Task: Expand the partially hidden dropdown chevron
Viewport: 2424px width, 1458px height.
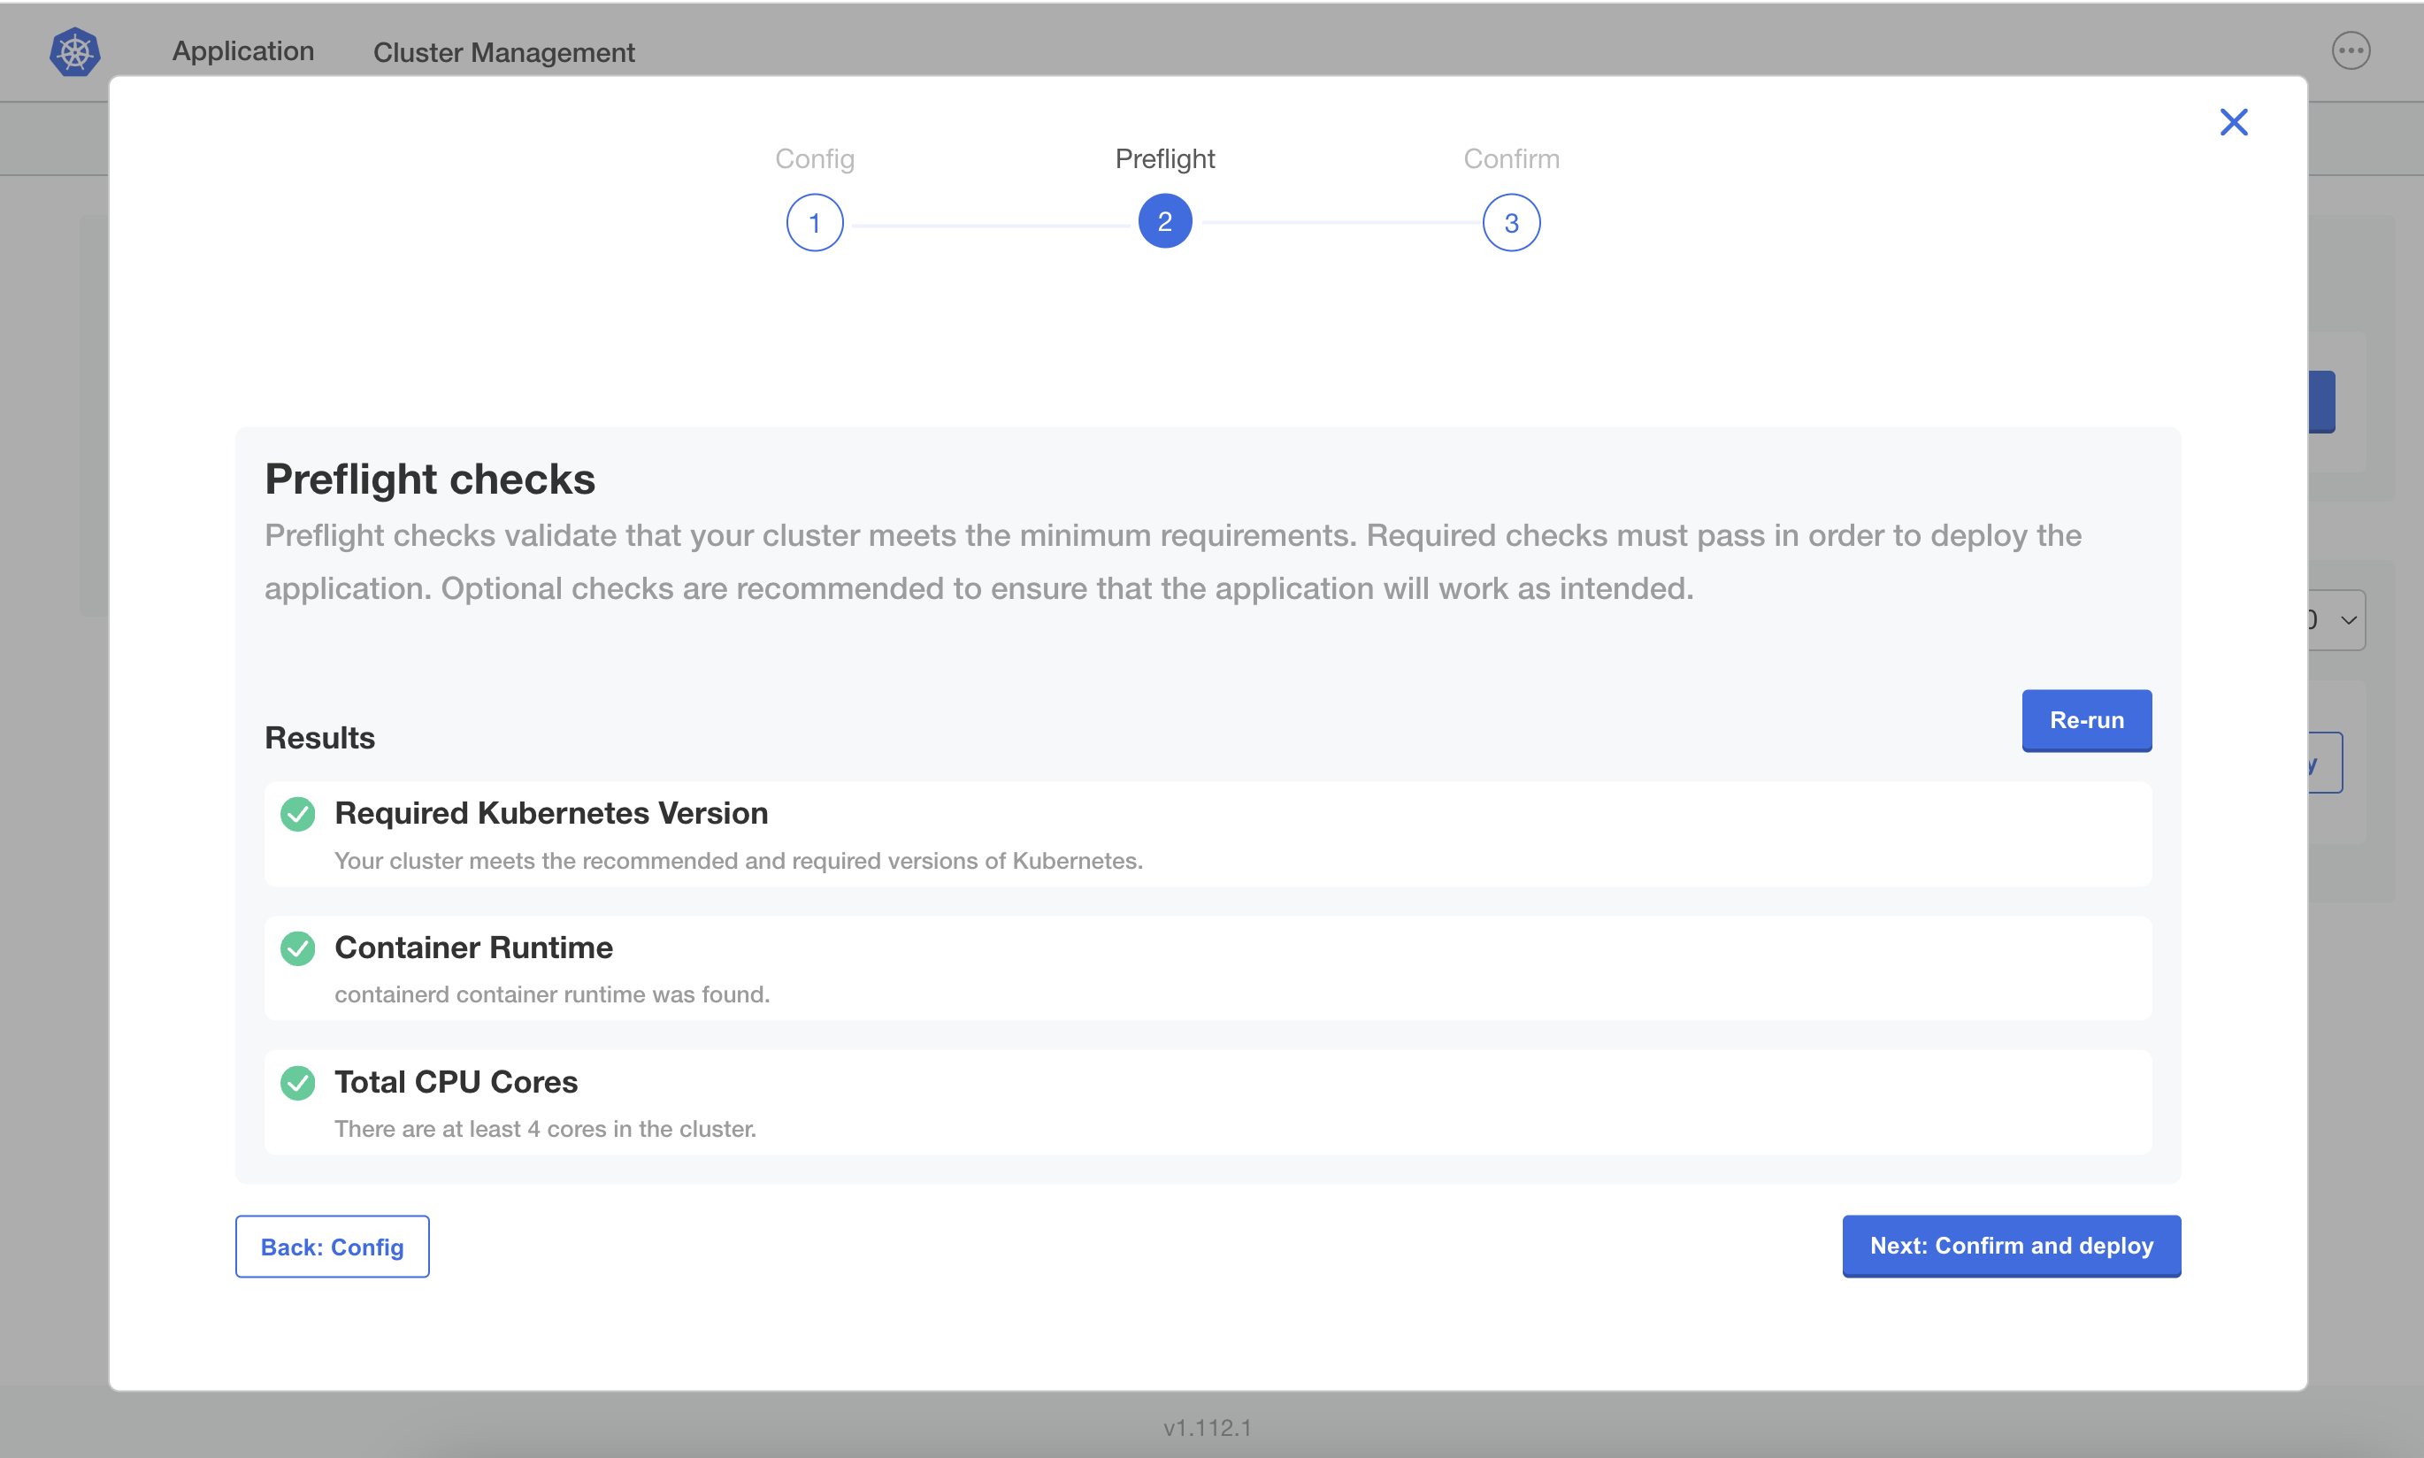Action: click(x=2349, y=620)
